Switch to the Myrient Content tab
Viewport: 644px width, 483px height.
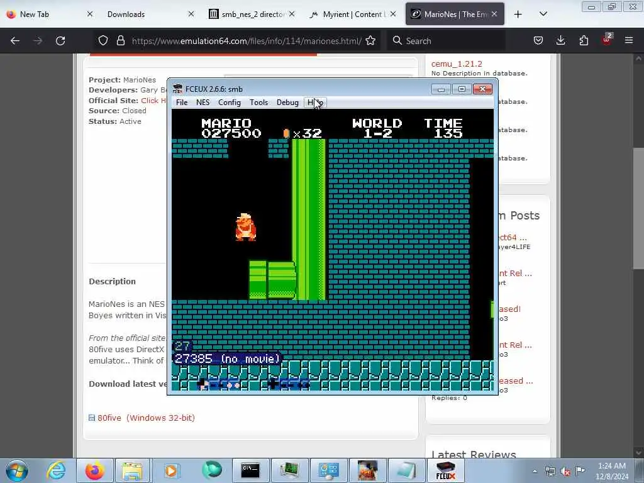(352, 14)
